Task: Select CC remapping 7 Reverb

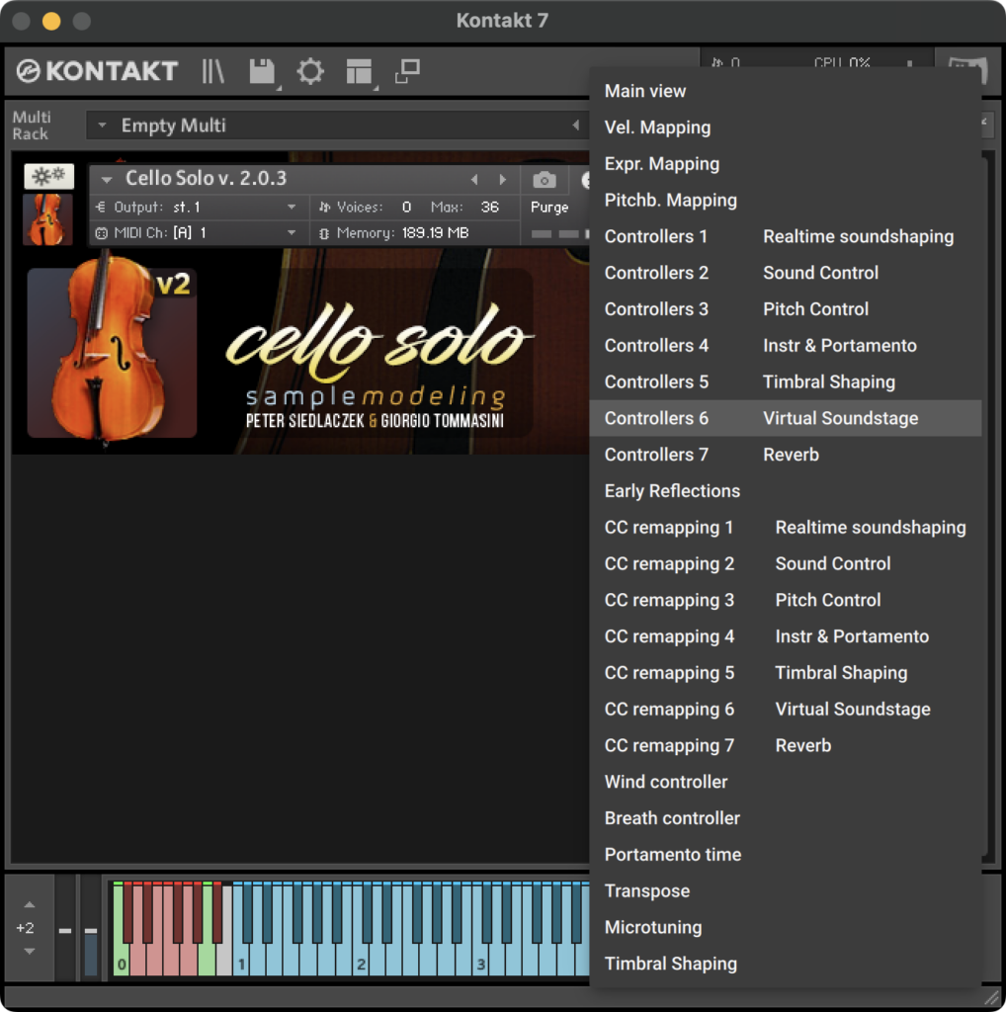Action: pos(786,745)
